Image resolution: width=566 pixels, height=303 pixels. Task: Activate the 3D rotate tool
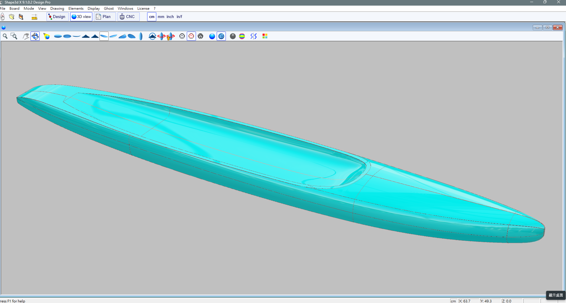point(35,36)
